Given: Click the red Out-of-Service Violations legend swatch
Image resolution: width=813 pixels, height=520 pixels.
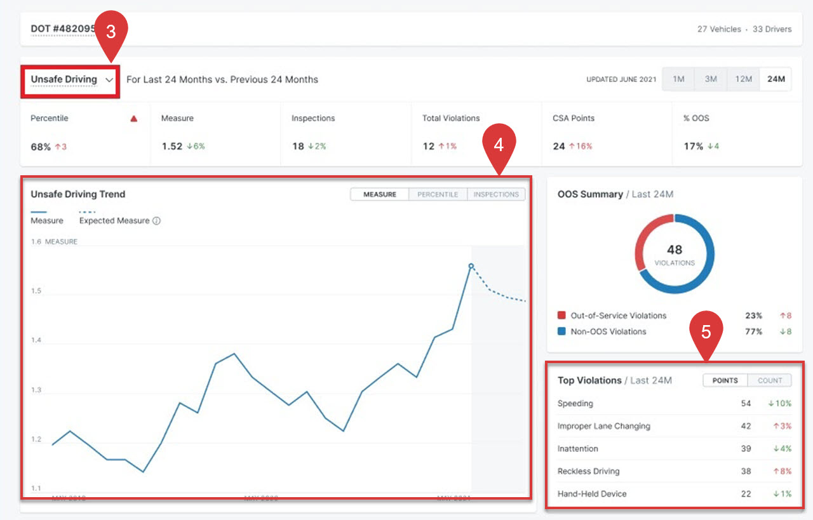Looking at the screenshot, I should click(x=561, y=316).
